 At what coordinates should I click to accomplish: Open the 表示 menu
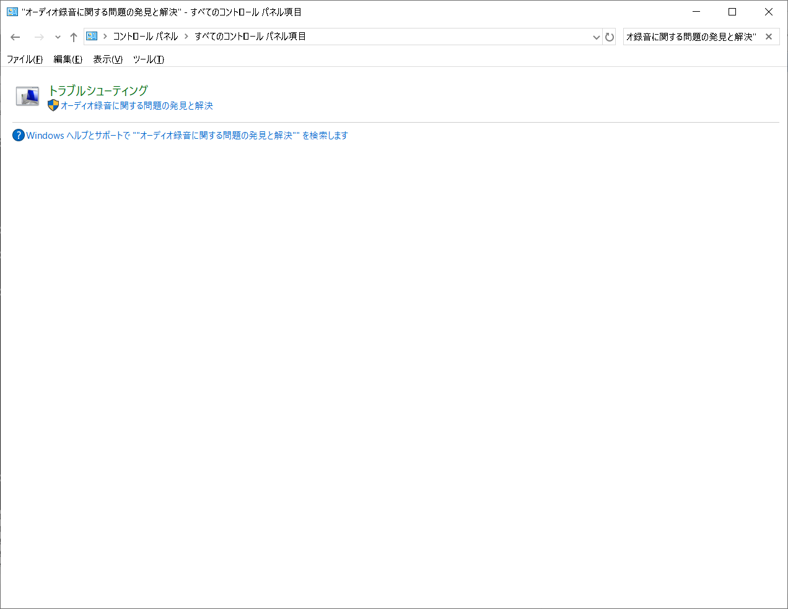(x=107, y=59)
